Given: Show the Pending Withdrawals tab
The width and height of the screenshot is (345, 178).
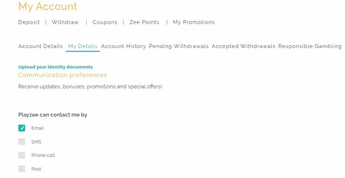Looking at the screenshot, I should point(179,46).
